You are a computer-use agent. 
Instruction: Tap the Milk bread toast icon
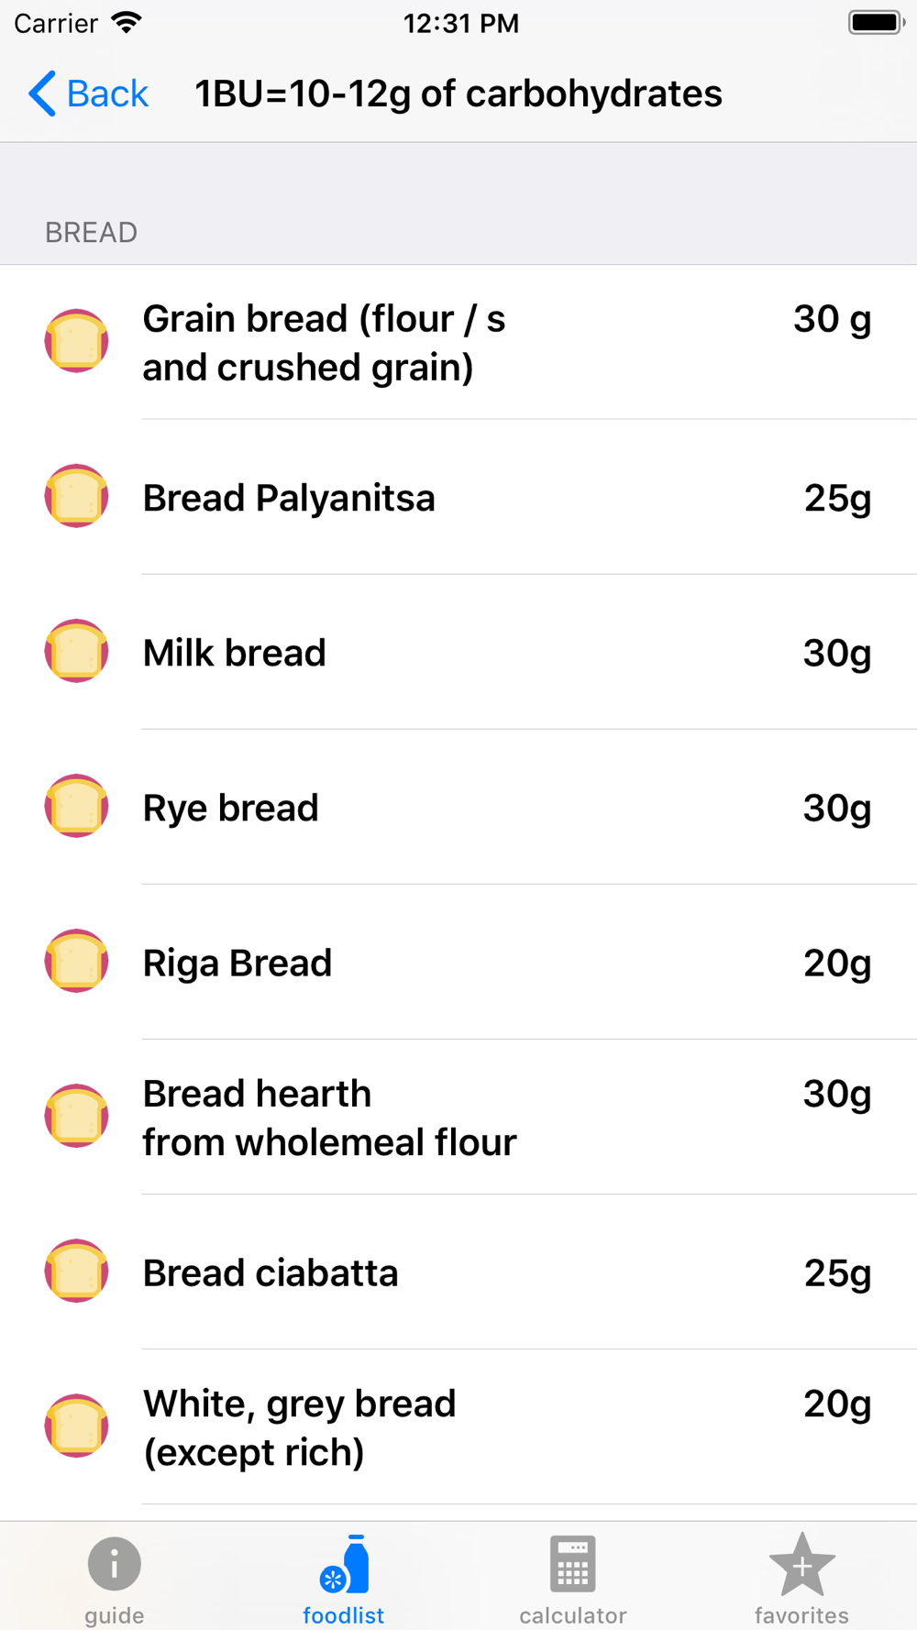click(77, 651)
